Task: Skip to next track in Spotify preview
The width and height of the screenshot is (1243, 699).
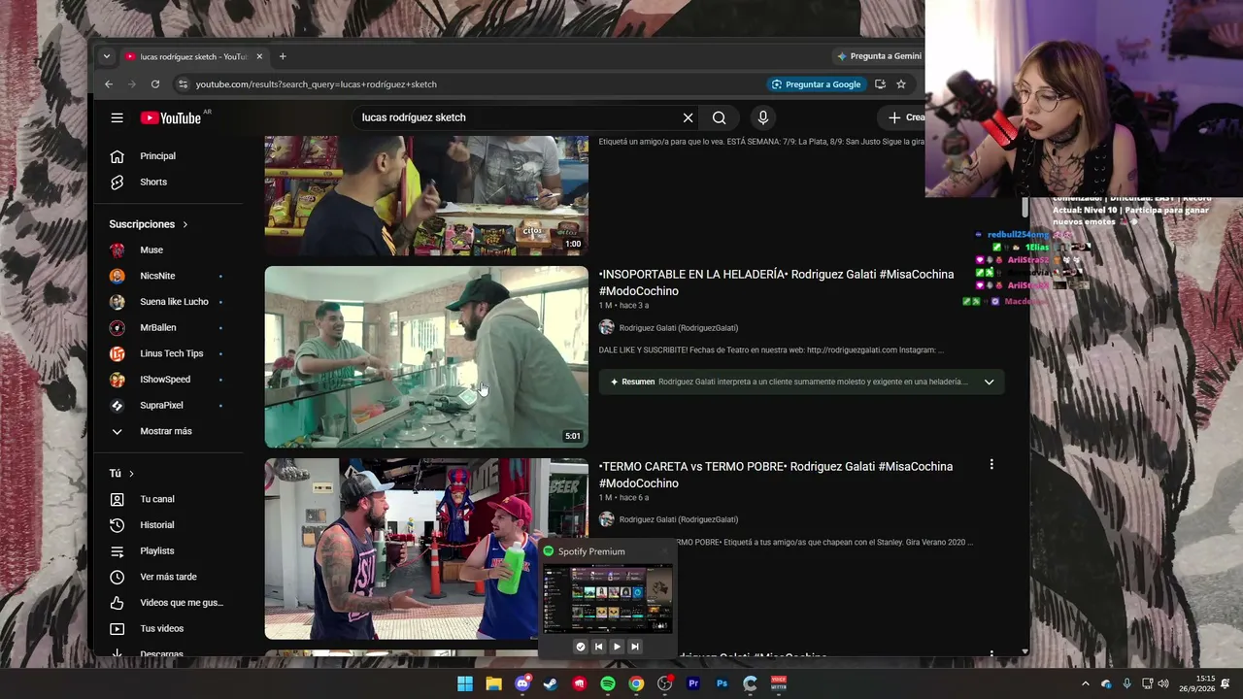Action: [x=635, y=647]
